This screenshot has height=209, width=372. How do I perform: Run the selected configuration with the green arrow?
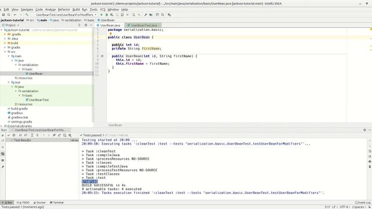point(101,15)
